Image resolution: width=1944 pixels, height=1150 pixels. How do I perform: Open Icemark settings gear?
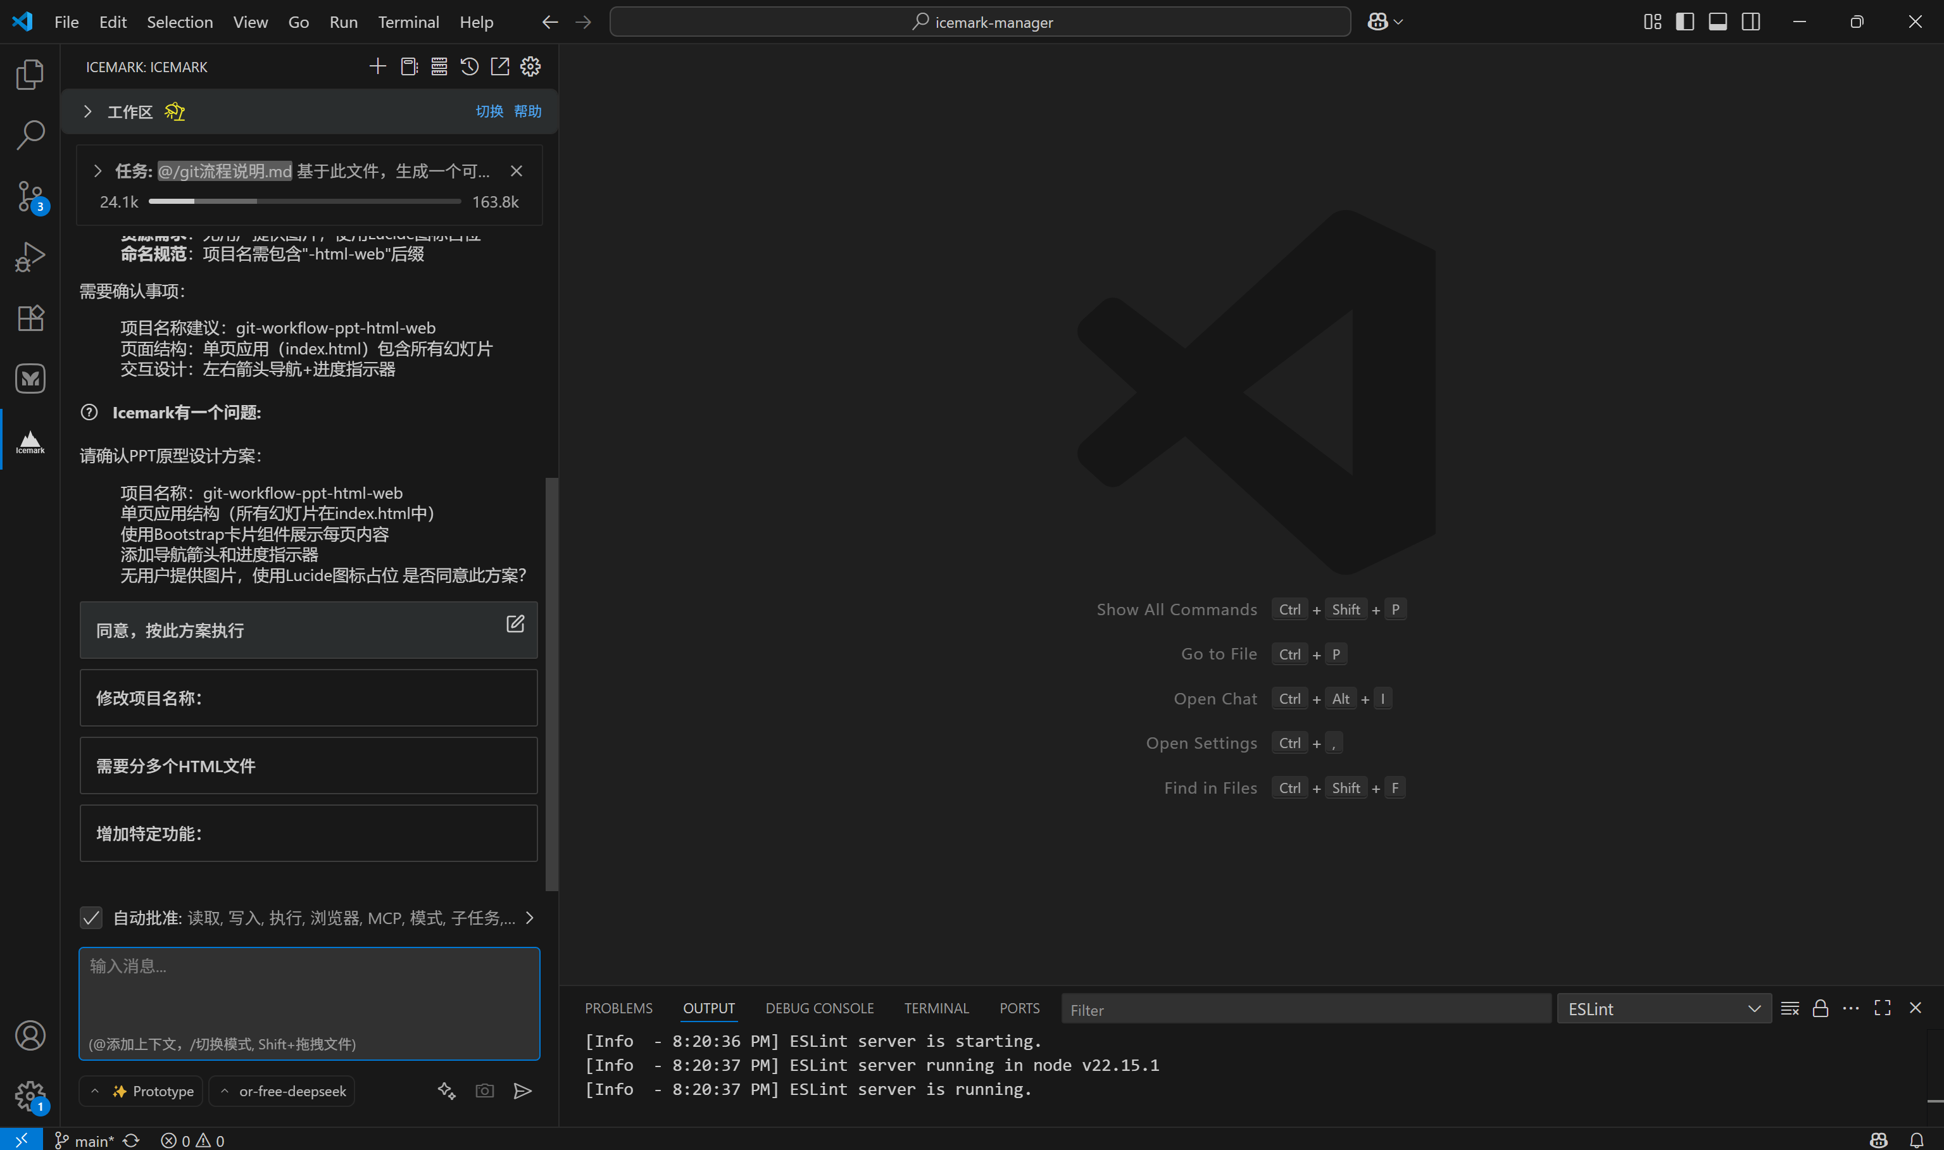coord(530,66)
